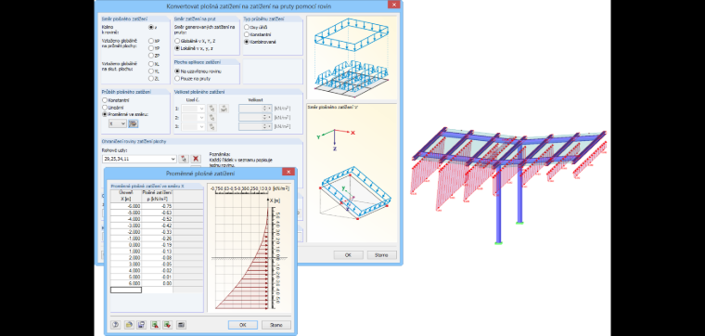Export table to Excel icon
Screen dimensions: 705x336
tap(155, 324)
